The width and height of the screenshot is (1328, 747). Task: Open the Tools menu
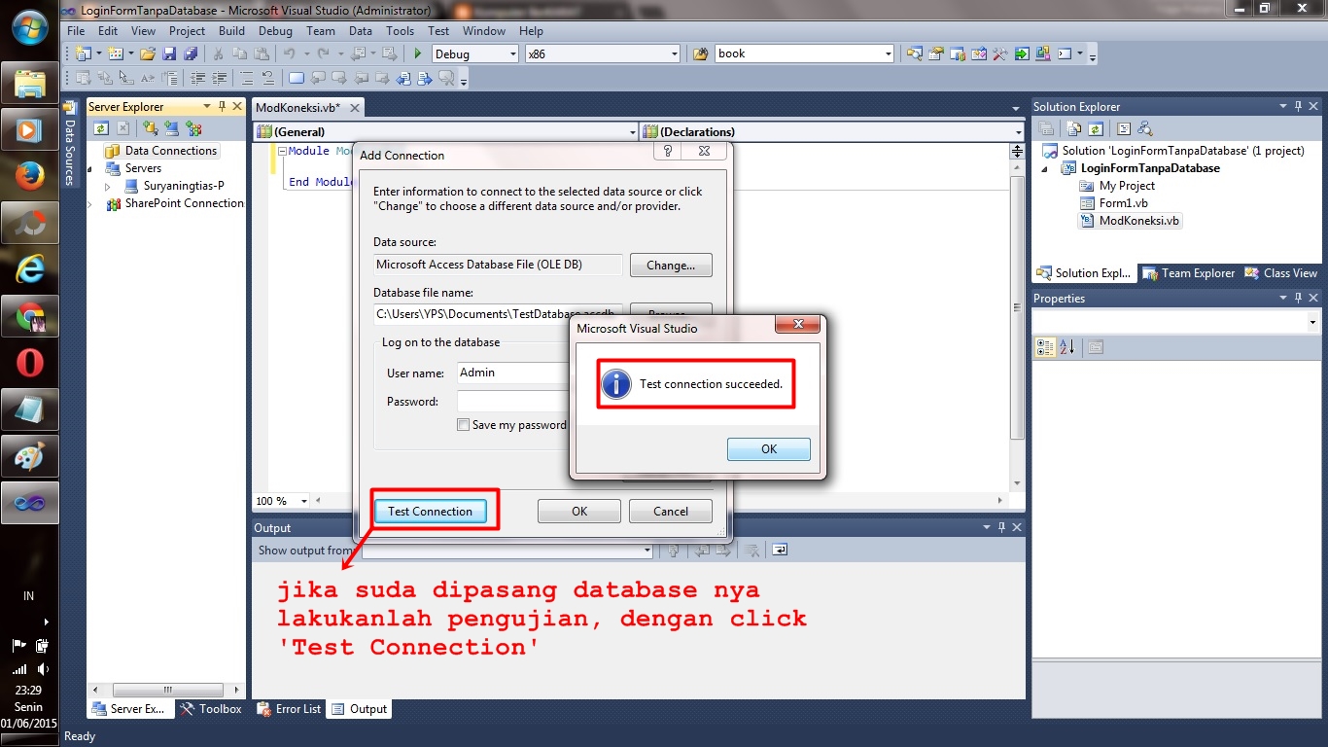pyautogui.click(x=400, y=31)
